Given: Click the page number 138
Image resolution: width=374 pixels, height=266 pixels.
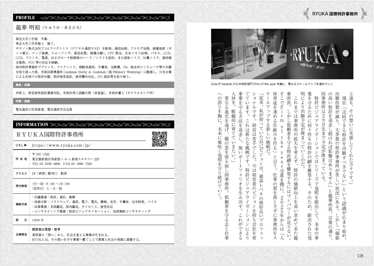Looking at the screenshot, I should click(360, 256).
